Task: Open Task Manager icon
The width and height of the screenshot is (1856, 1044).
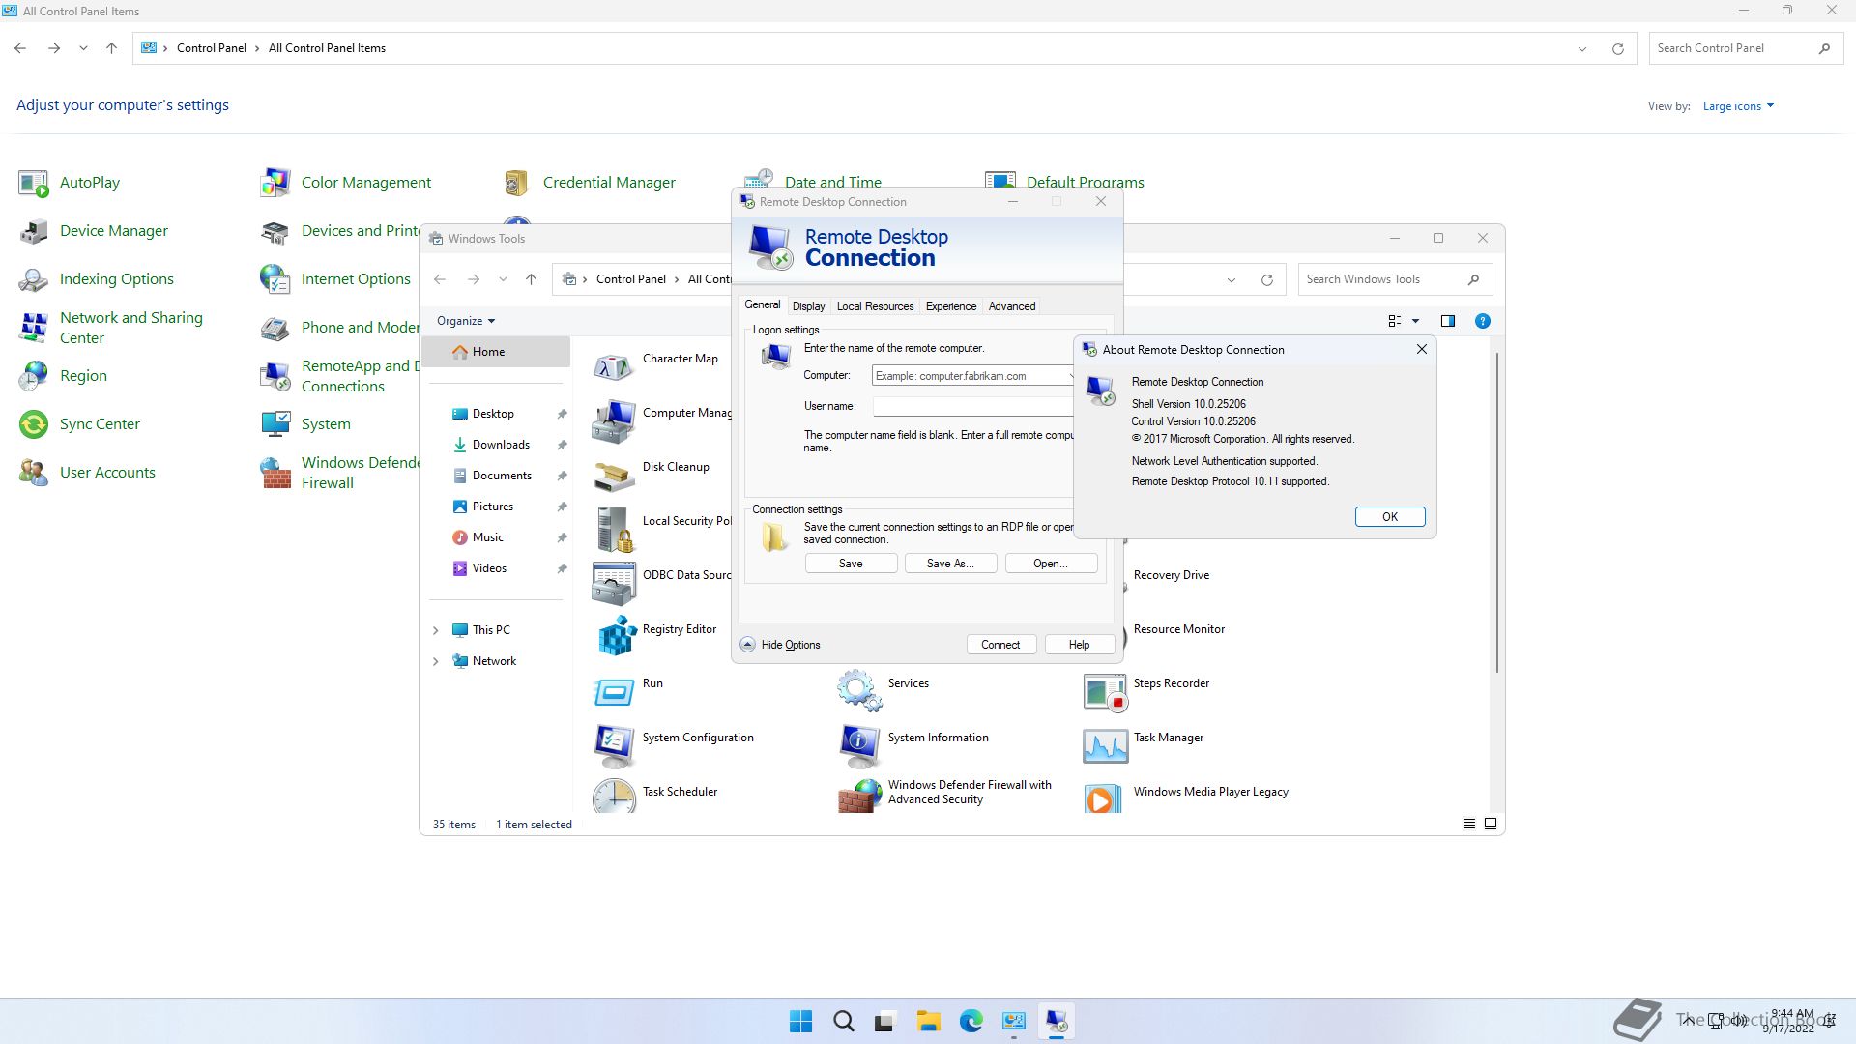Action: click(x=1105, y=744)
